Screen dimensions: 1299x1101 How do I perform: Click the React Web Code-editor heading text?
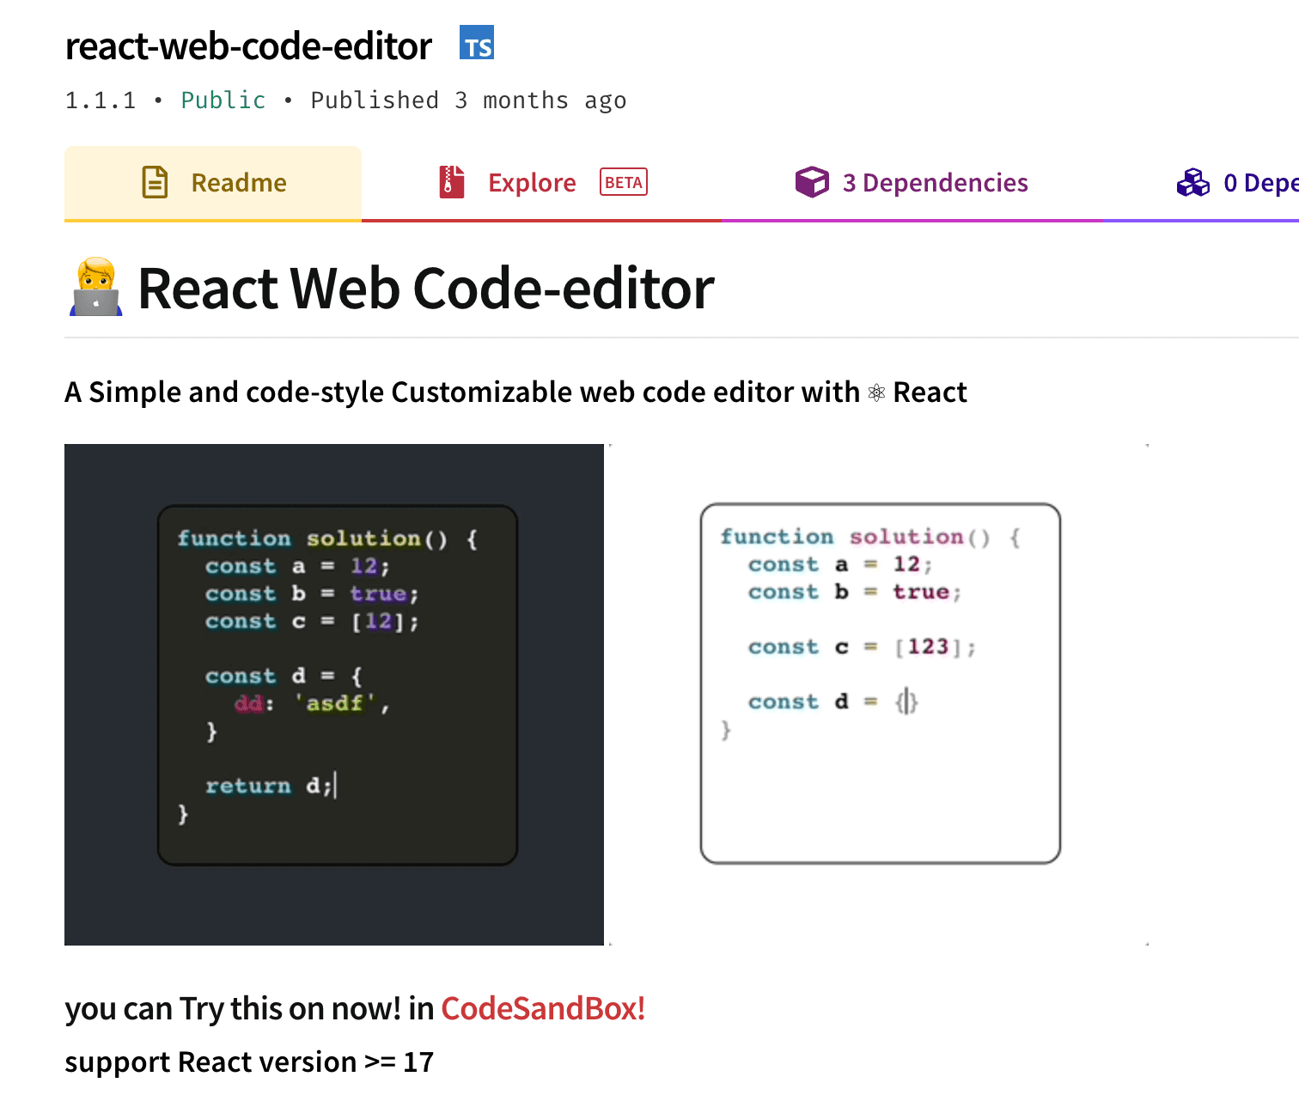tap(425, 289)
